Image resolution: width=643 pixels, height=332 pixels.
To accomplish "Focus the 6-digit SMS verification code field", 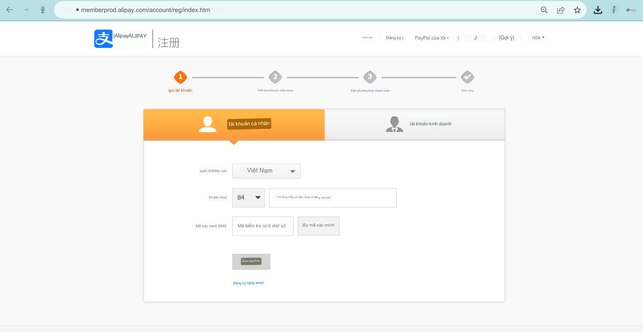I will [263, 226].
